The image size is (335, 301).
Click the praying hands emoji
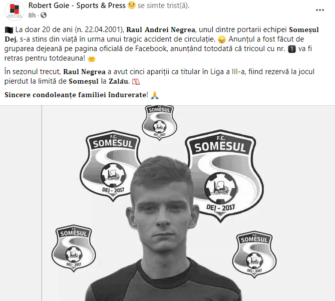coord(155,94)
